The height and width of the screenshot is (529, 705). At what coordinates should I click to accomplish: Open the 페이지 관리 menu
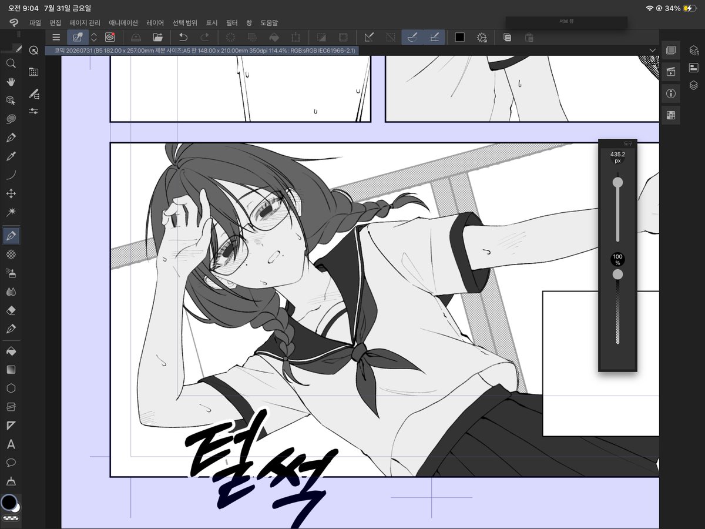pyautogui.click(x=85, y=22)
